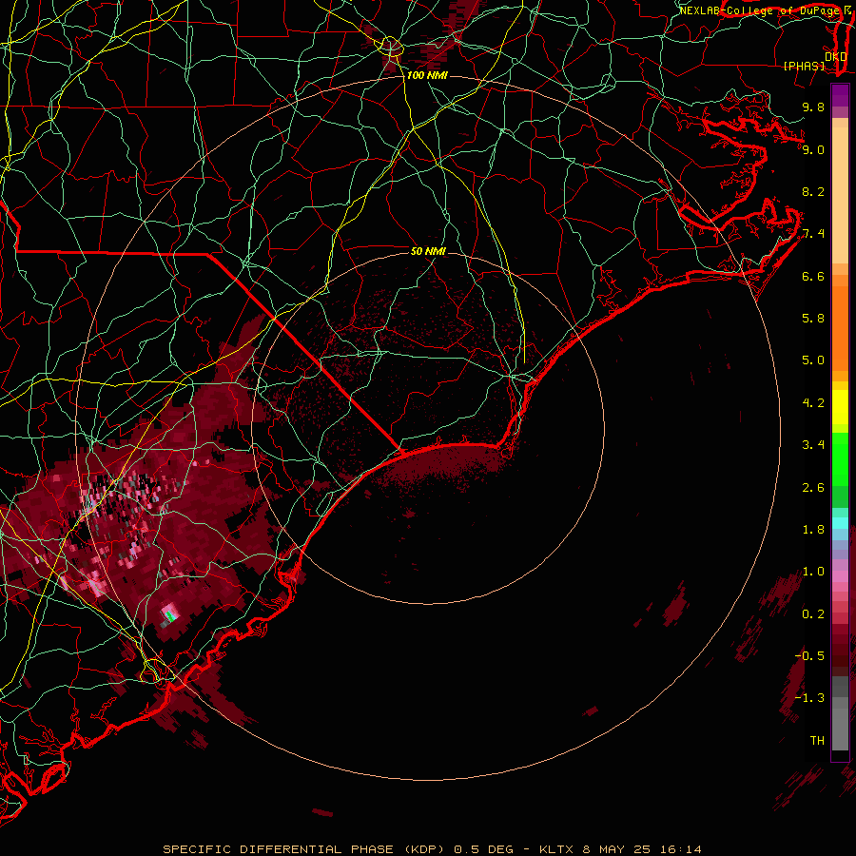
Task: Click the 4.2 color scale label
Action: 813,403
